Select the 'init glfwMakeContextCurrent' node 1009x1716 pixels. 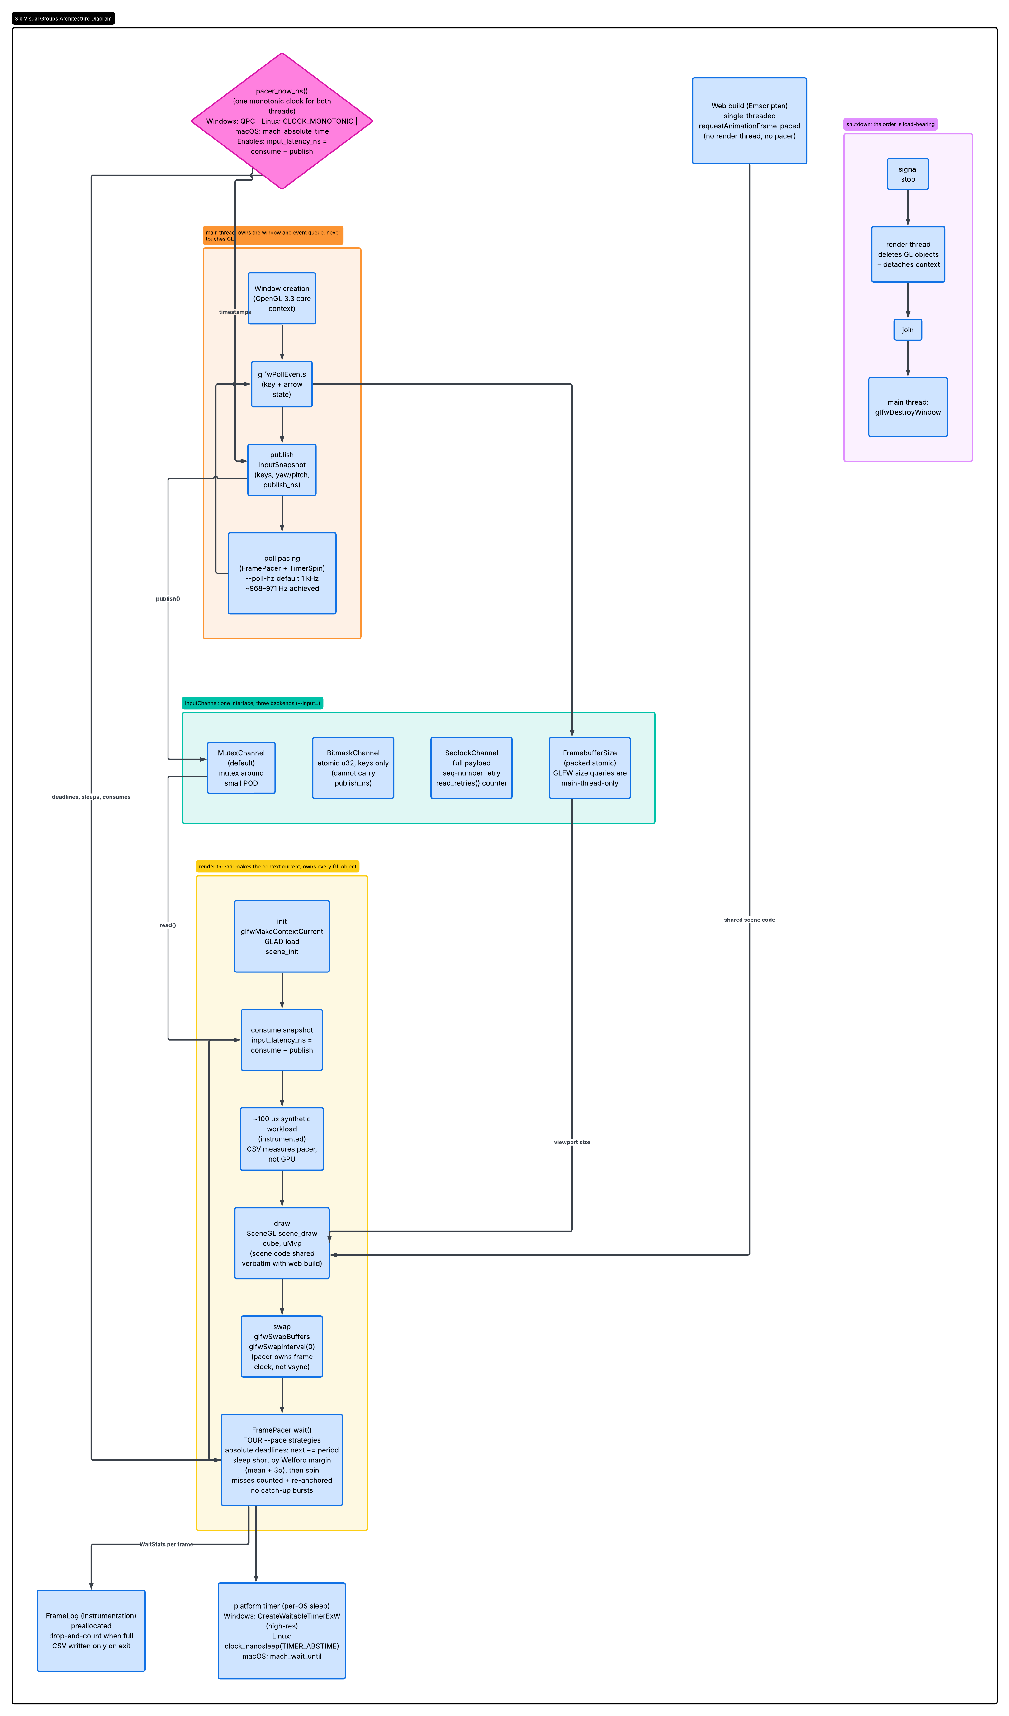[x=282, y=936]
